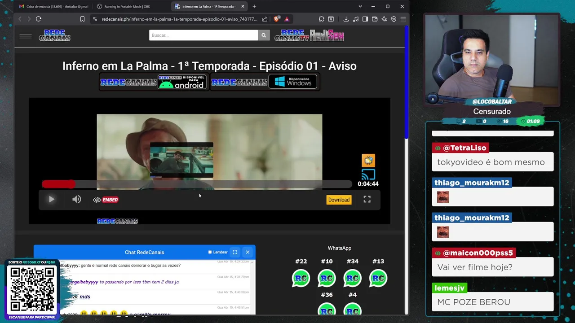Expand Chat RedeCanais to fullscreen
The height and width of the screenshot is (323, 575).
[234, 252]
